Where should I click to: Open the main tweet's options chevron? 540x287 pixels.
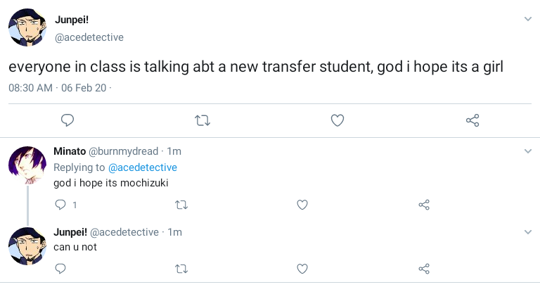pos(528,19)
